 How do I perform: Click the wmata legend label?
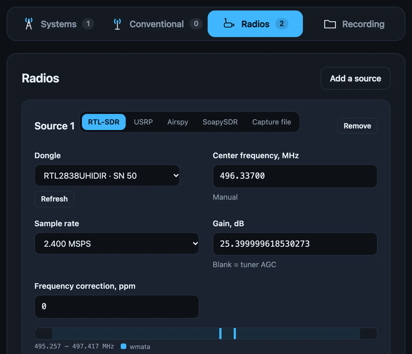point(140,347)
